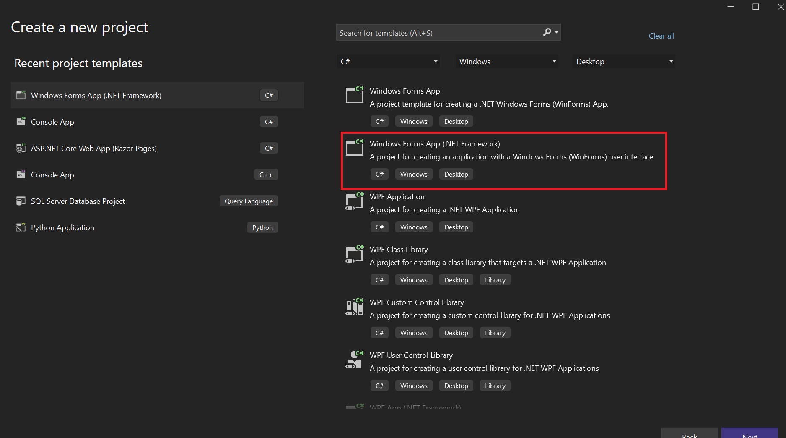Open the search options dropdown arrow
The image size is (786, 438).
point(556,32)
